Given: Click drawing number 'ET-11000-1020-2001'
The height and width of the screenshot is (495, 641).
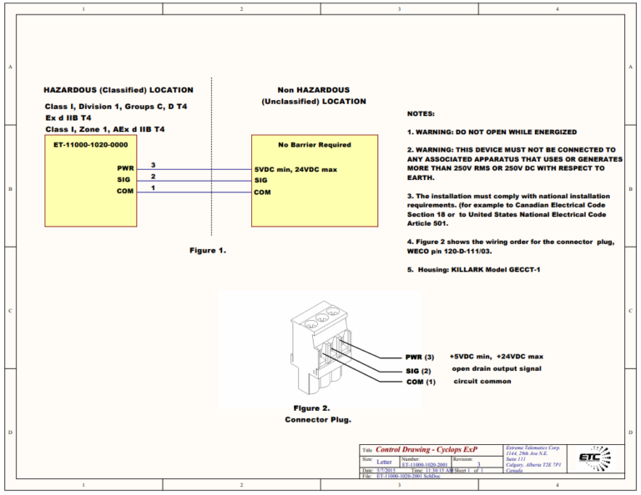Looking at the screenshot, I should coord(425,465).
